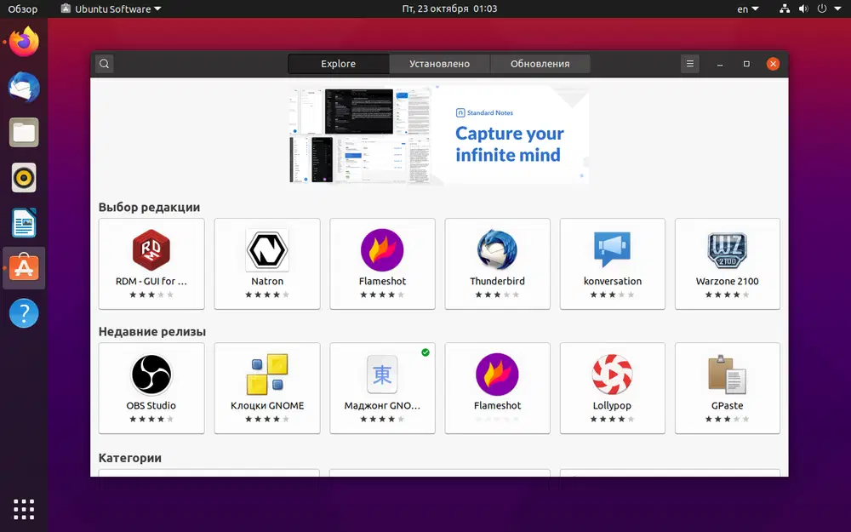Click the Natron app icon
851x532 pixels.
(267, 249)
